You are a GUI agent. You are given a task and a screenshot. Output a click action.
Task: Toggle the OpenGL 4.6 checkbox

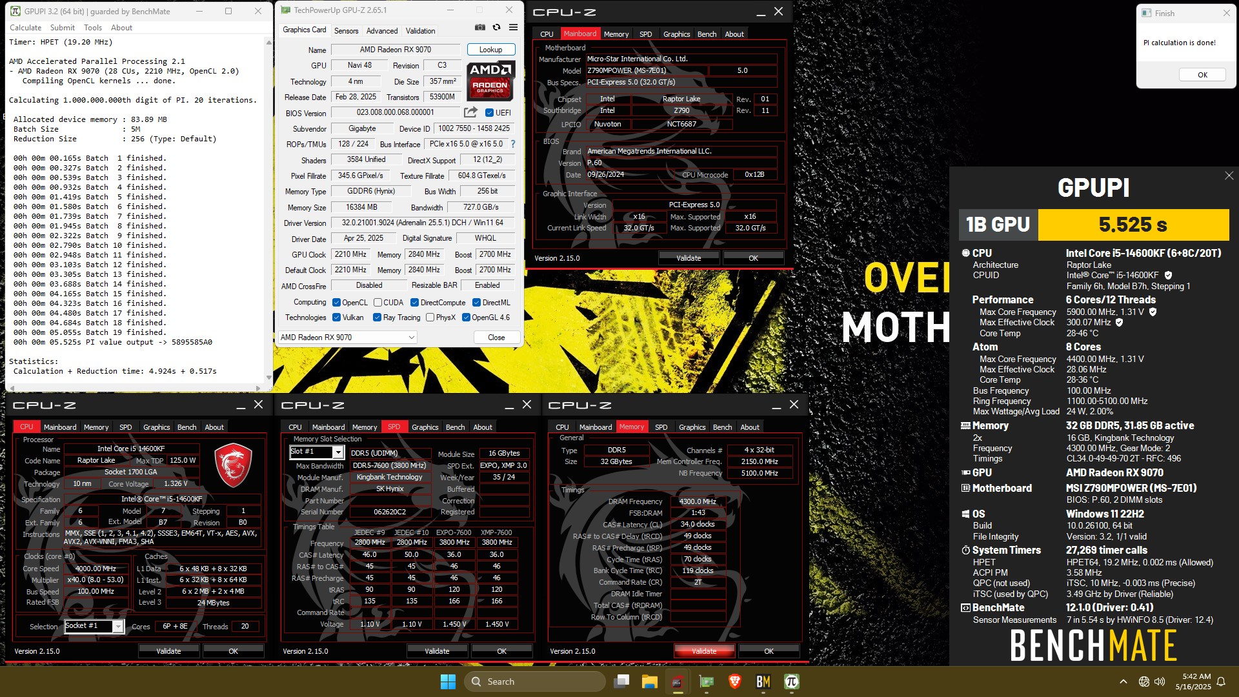pyautogui.click(x=466, y=318)
